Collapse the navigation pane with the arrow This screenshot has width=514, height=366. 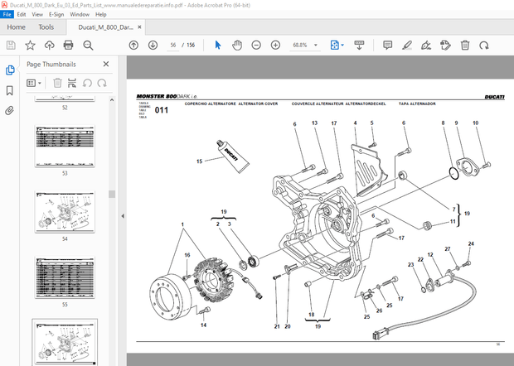123,216
